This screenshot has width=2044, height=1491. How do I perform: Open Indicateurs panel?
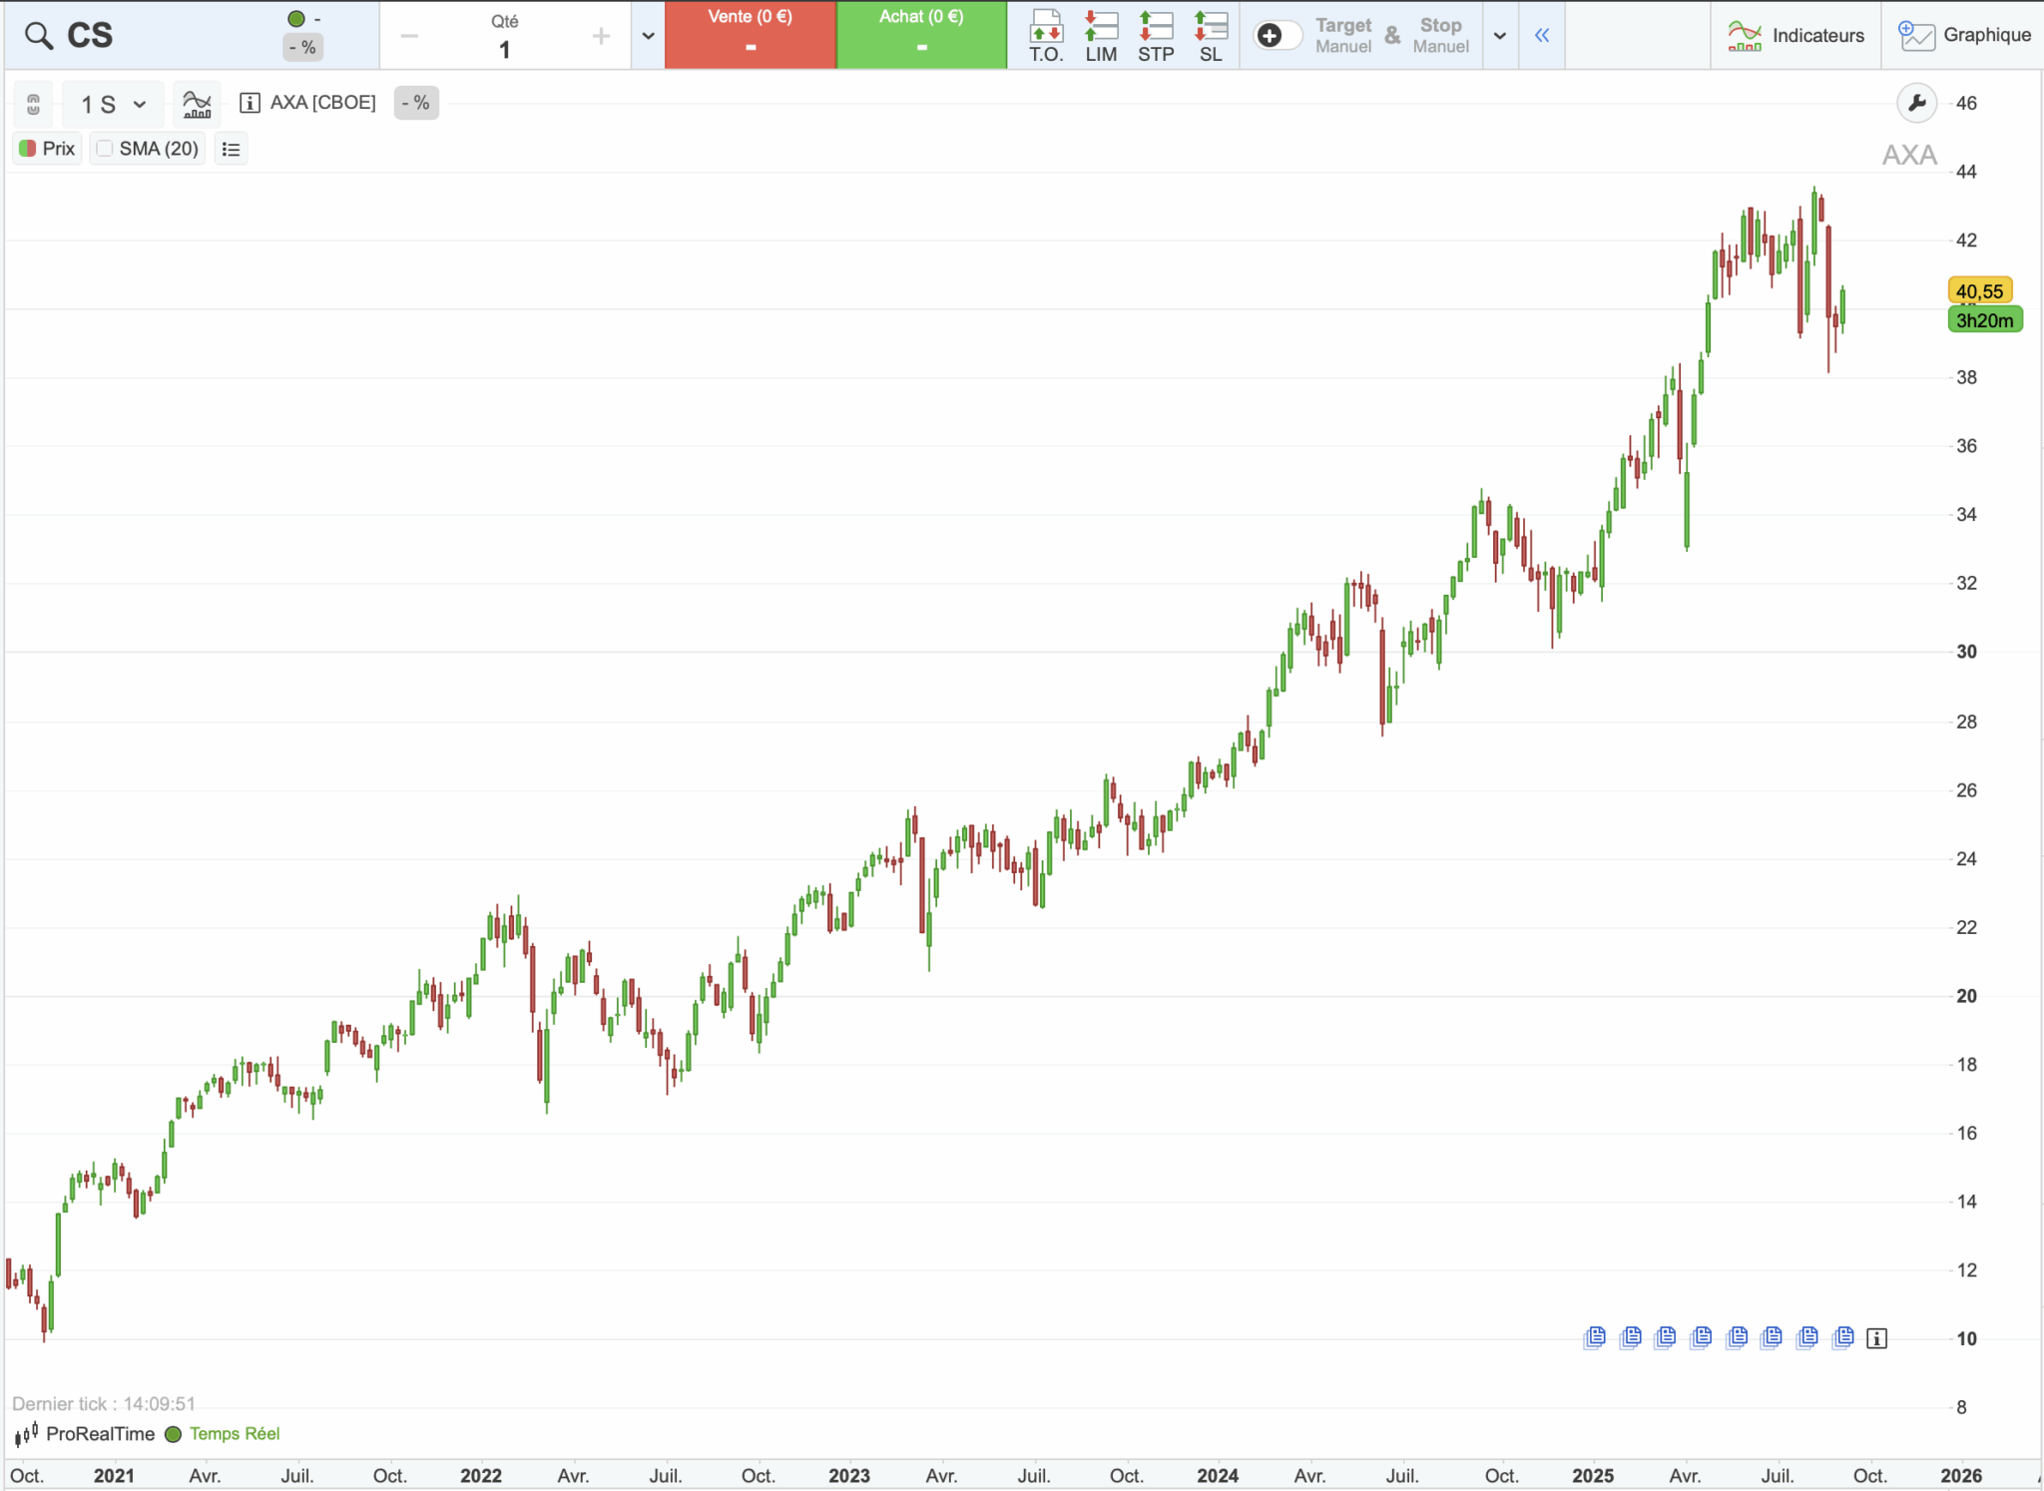tap(1795, 34)
